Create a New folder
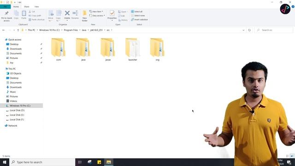295x166 pixels. 85,16
